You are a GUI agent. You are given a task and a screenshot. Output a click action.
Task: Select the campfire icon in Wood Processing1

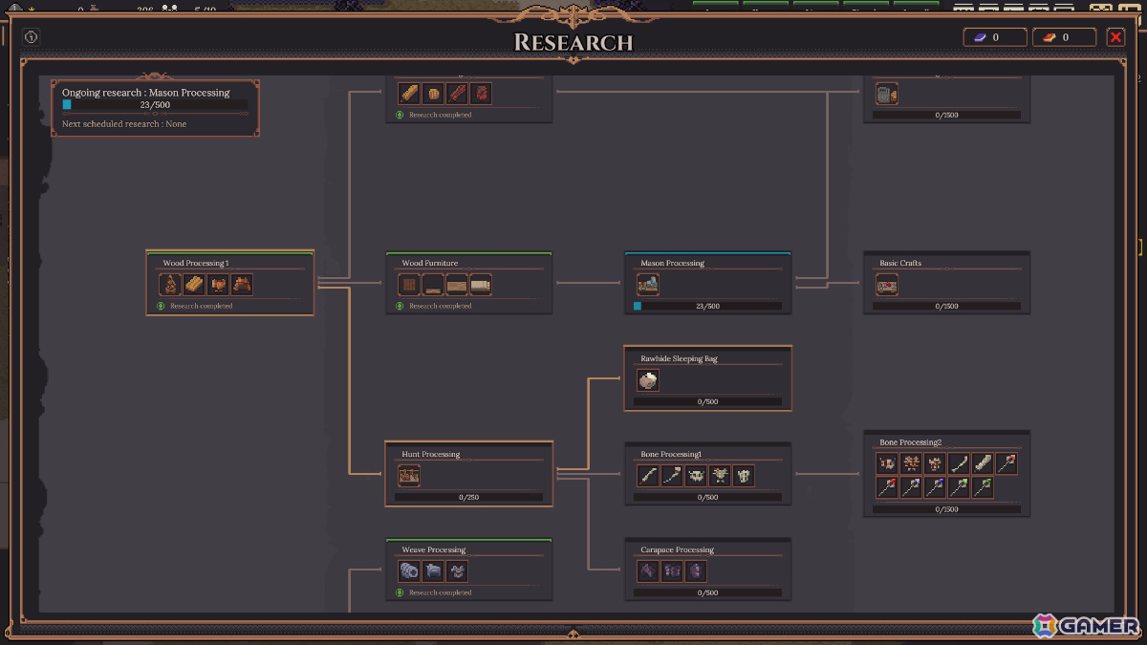[170, 285]
